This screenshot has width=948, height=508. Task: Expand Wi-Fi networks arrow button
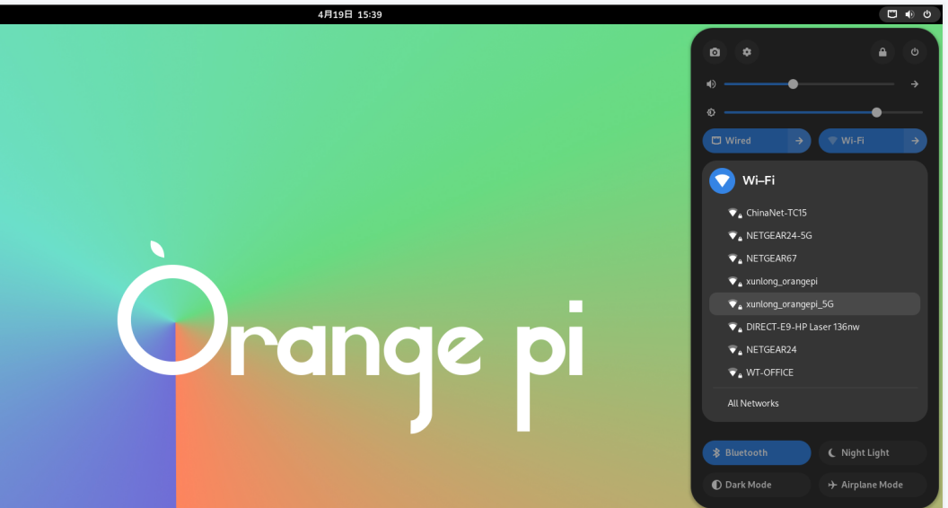pos(916,141)
